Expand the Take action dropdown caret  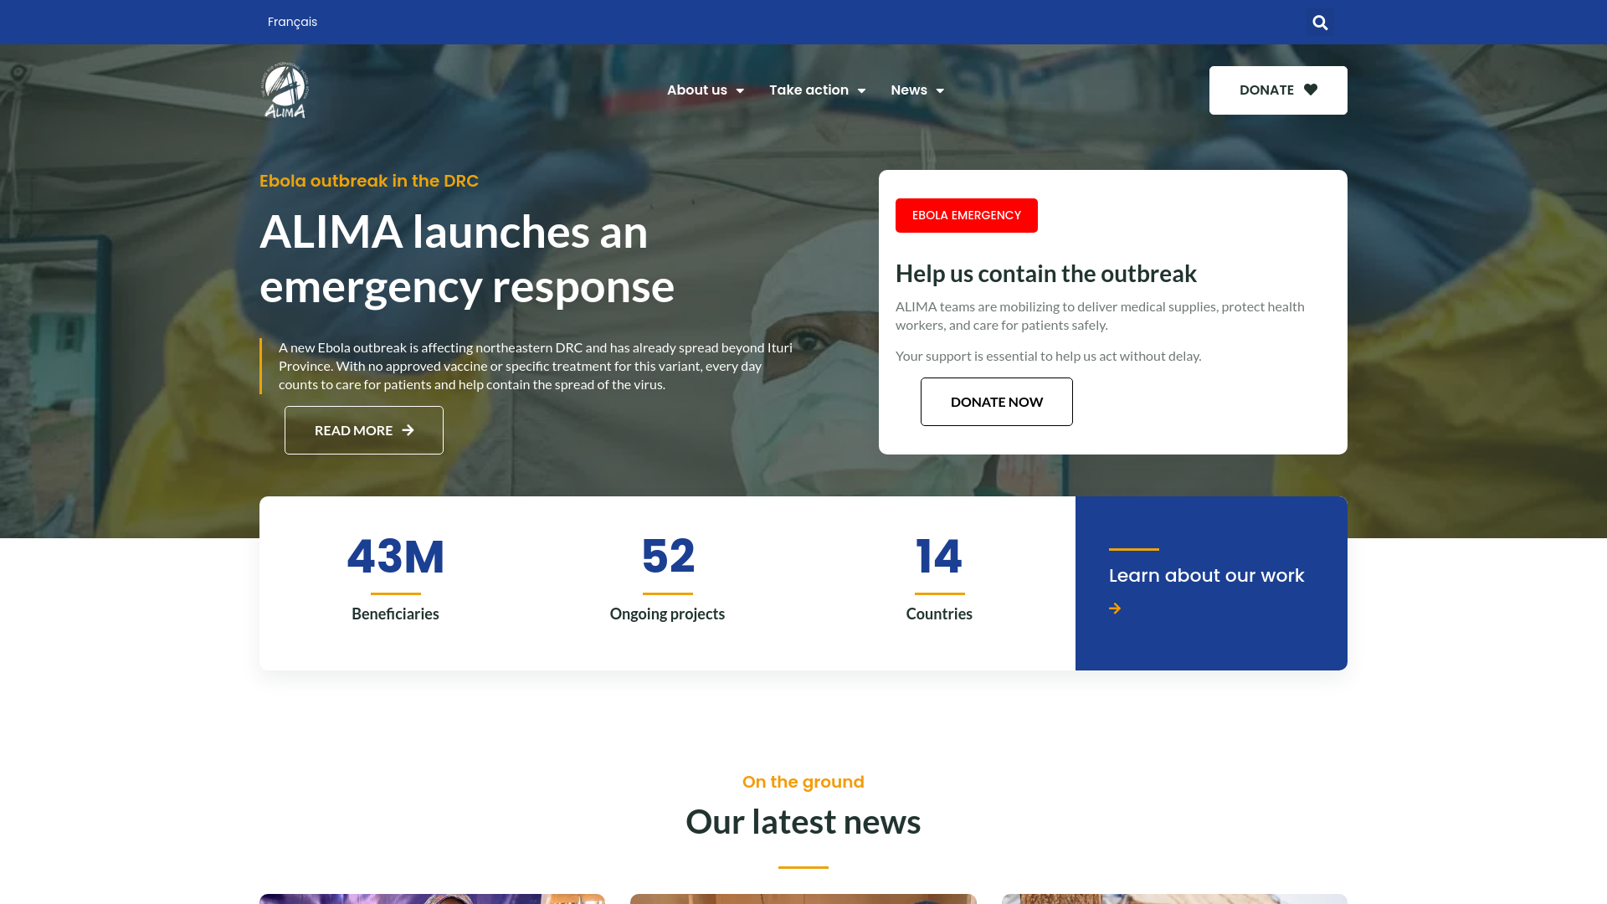861,90
